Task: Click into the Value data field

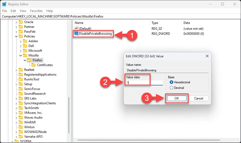Action: point(144,83)
